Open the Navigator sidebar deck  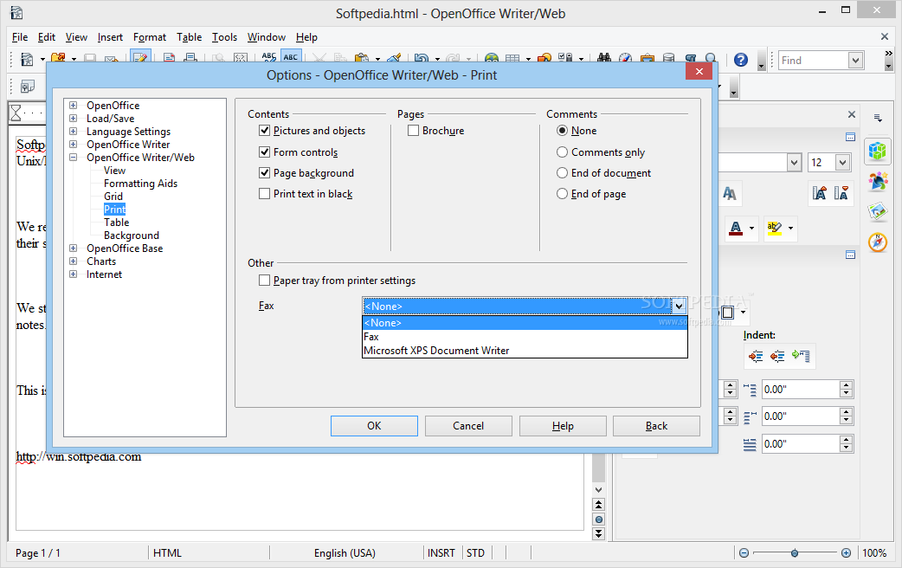point(877,242)
